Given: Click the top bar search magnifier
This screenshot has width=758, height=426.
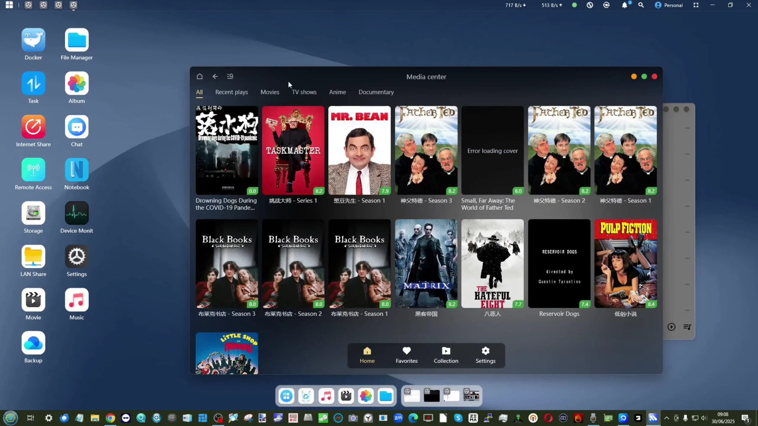Looking at the screenshot, I should click(641, 5).
